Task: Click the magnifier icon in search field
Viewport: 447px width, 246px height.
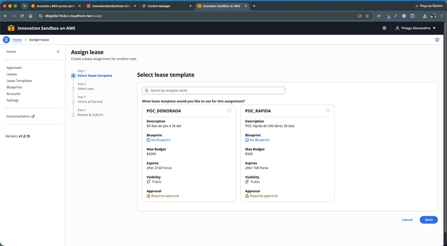Action: 146,91
